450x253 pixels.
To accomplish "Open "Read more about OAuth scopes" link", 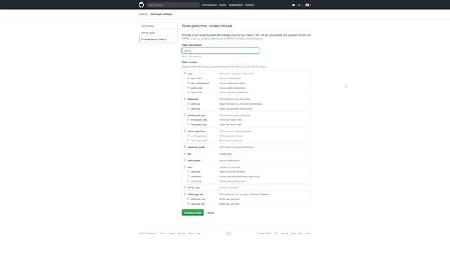I will pos(249,67).
